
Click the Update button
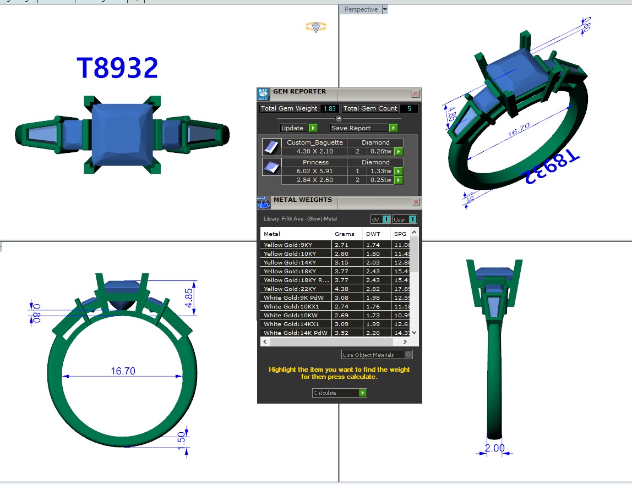pyautogui.click(x=313, y=128)
